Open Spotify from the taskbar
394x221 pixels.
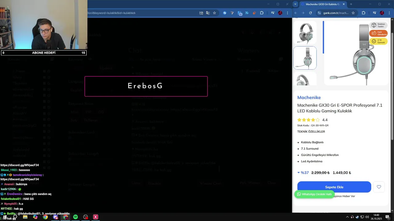coord(75,217)
